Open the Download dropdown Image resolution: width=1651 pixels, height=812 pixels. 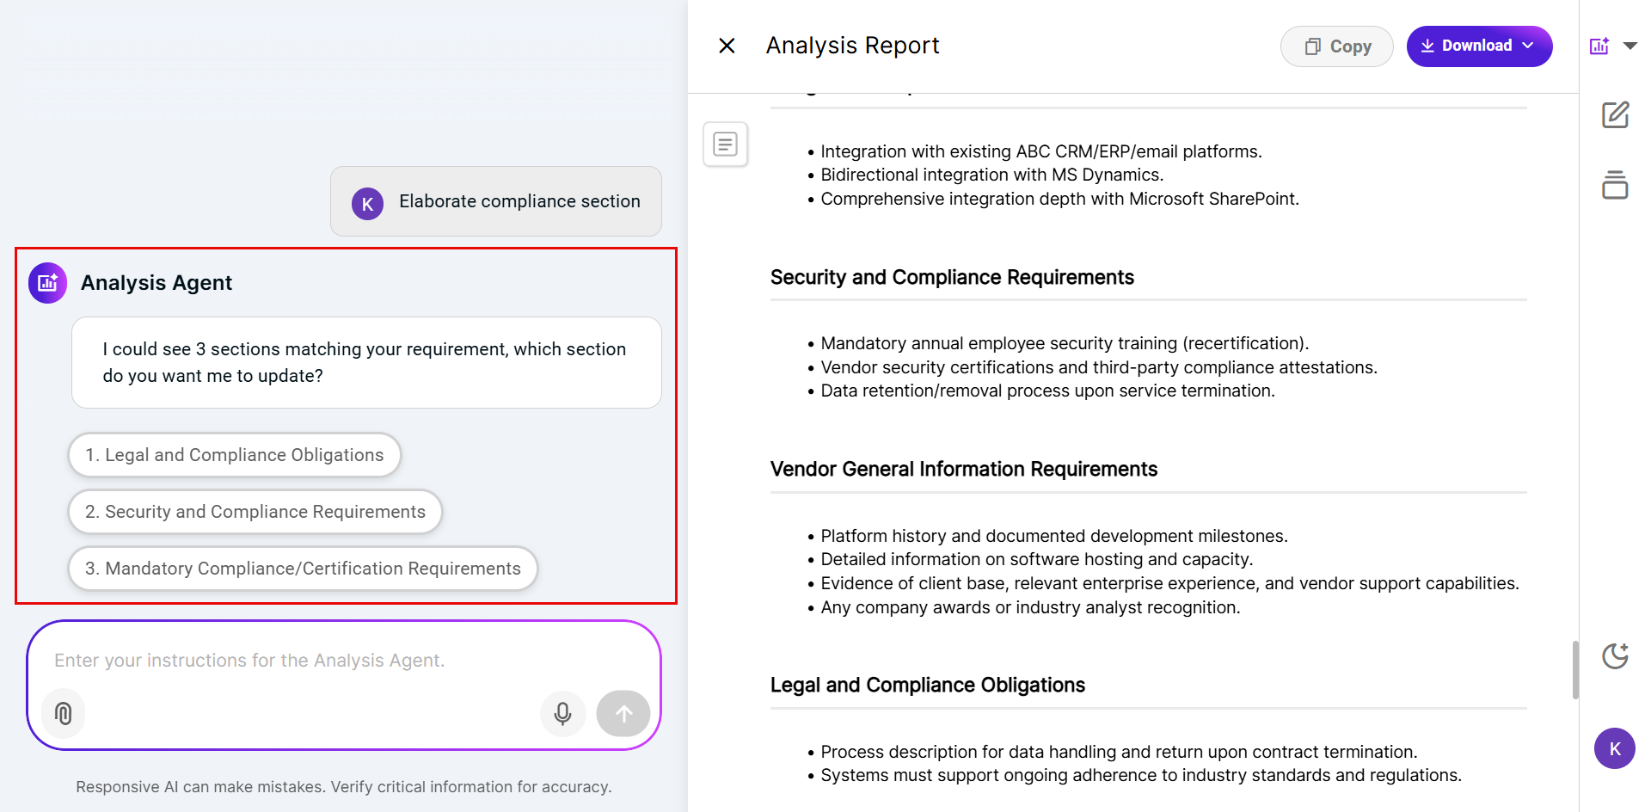click(x=1479, y=46)
